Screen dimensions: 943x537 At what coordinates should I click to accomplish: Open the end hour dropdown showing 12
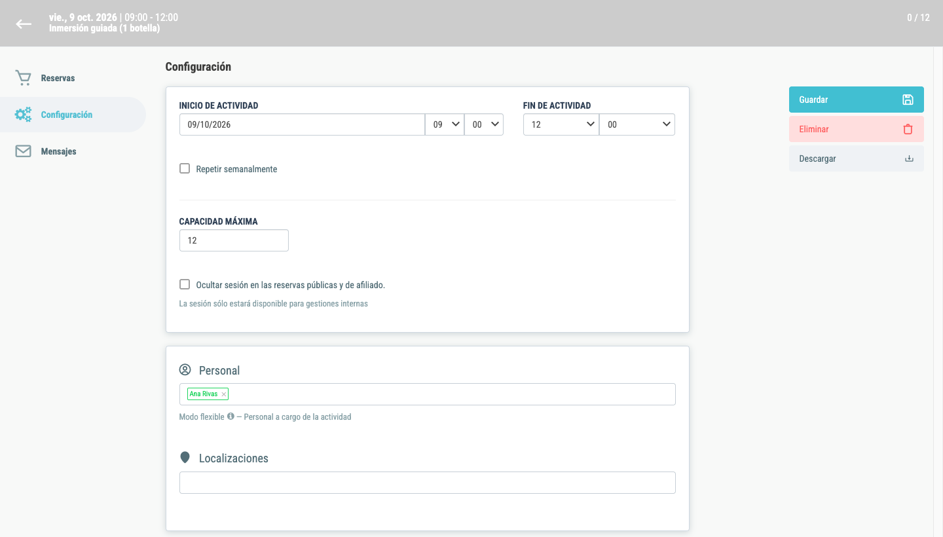point(561,124)
